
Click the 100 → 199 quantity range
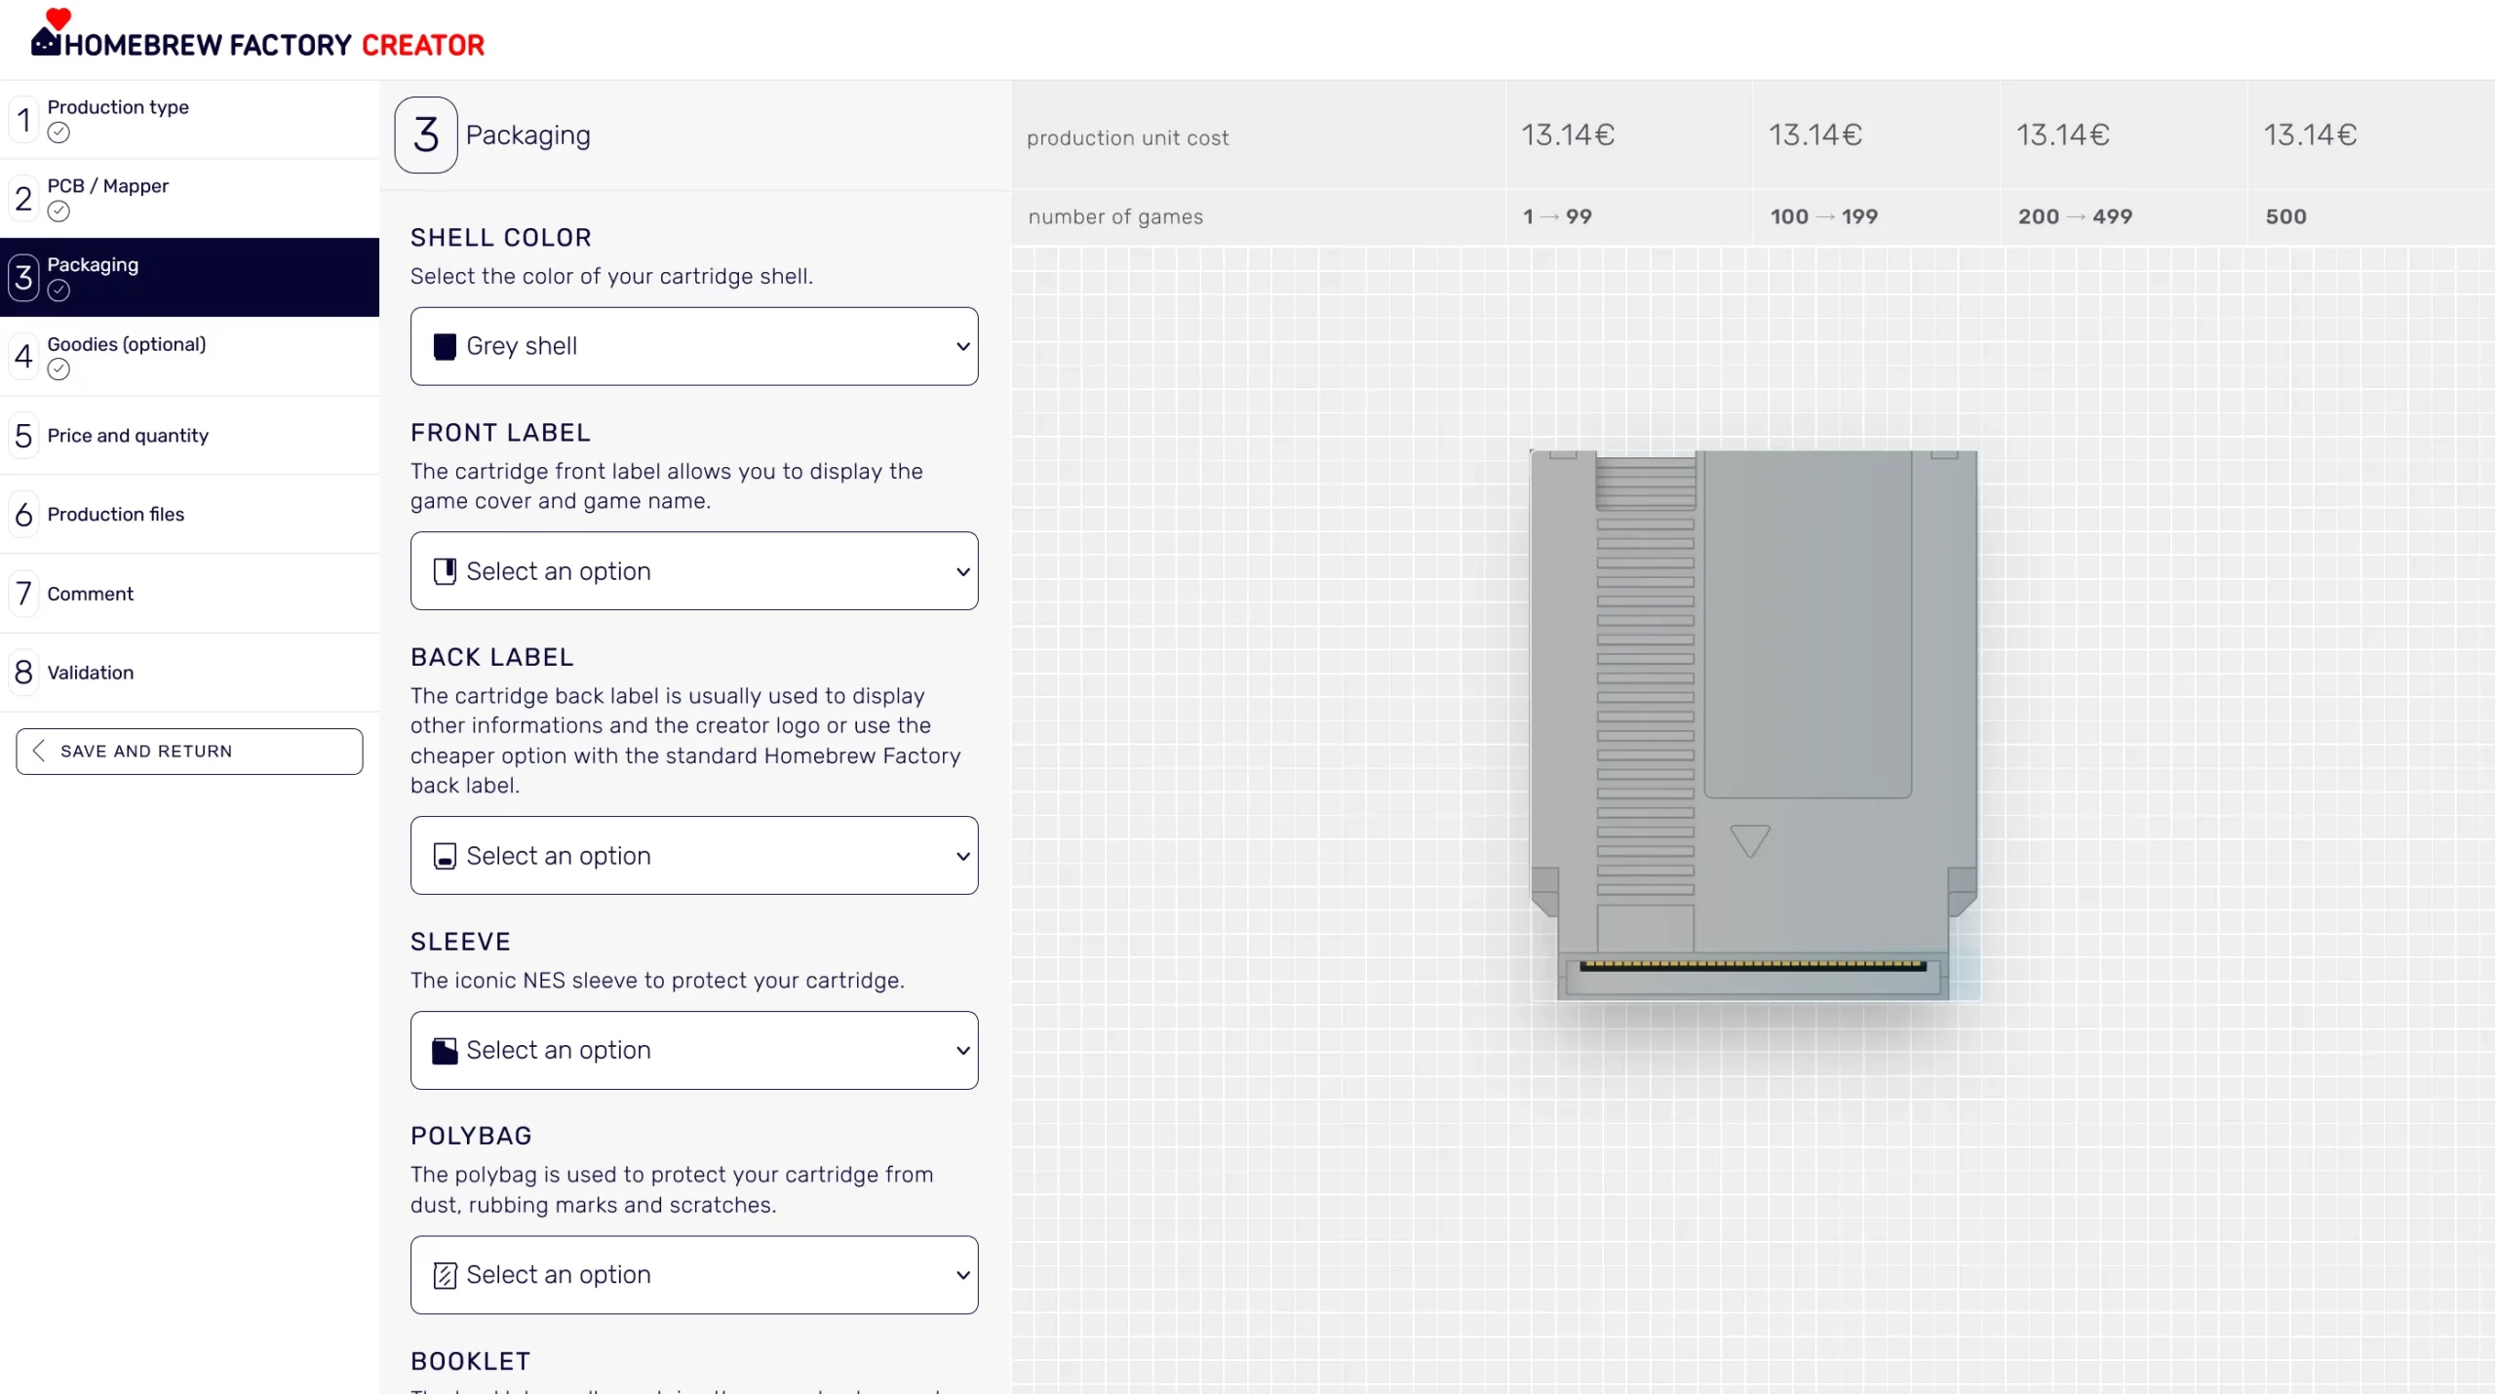tap(1823, 216)
